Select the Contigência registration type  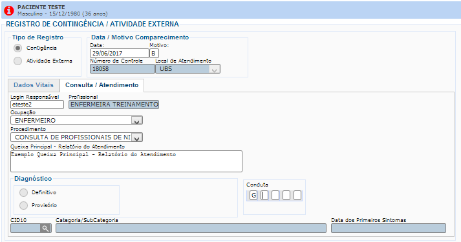tap(18, 48)
